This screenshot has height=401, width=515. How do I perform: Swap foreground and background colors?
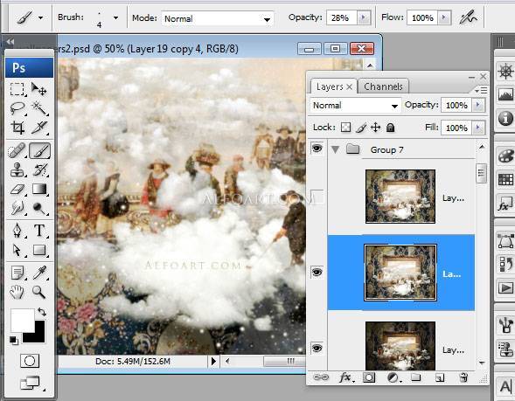coord(42,311)
